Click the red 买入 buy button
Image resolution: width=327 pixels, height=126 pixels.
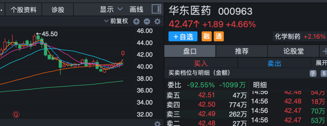coord(201,63)
